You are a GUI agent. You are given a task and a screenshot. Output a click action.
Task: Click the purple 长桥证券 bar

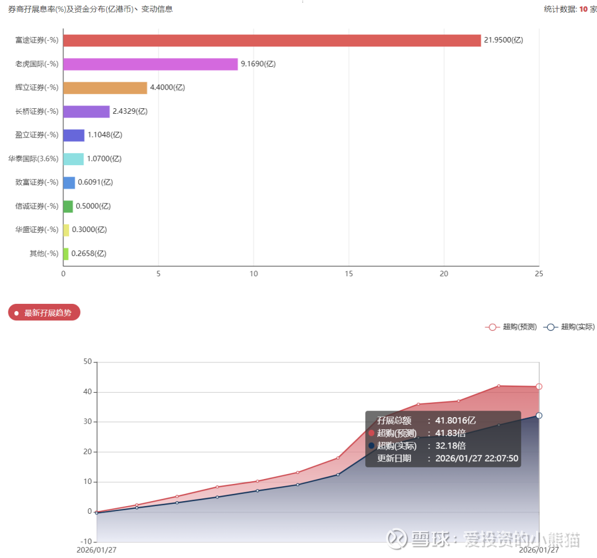pos(87,112)
